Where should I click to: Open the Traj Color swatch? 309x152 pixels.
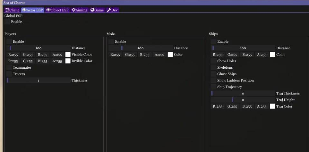[x=272, y=106]
